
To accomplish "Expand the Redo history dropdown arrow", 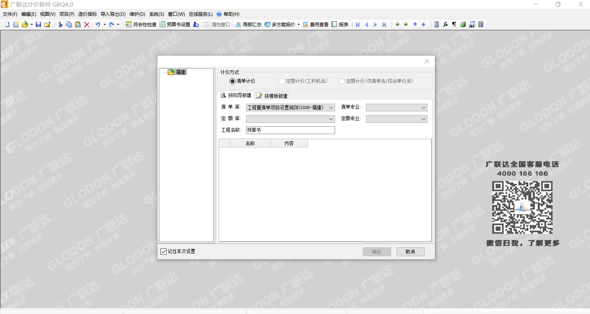I will click(118, 24).
